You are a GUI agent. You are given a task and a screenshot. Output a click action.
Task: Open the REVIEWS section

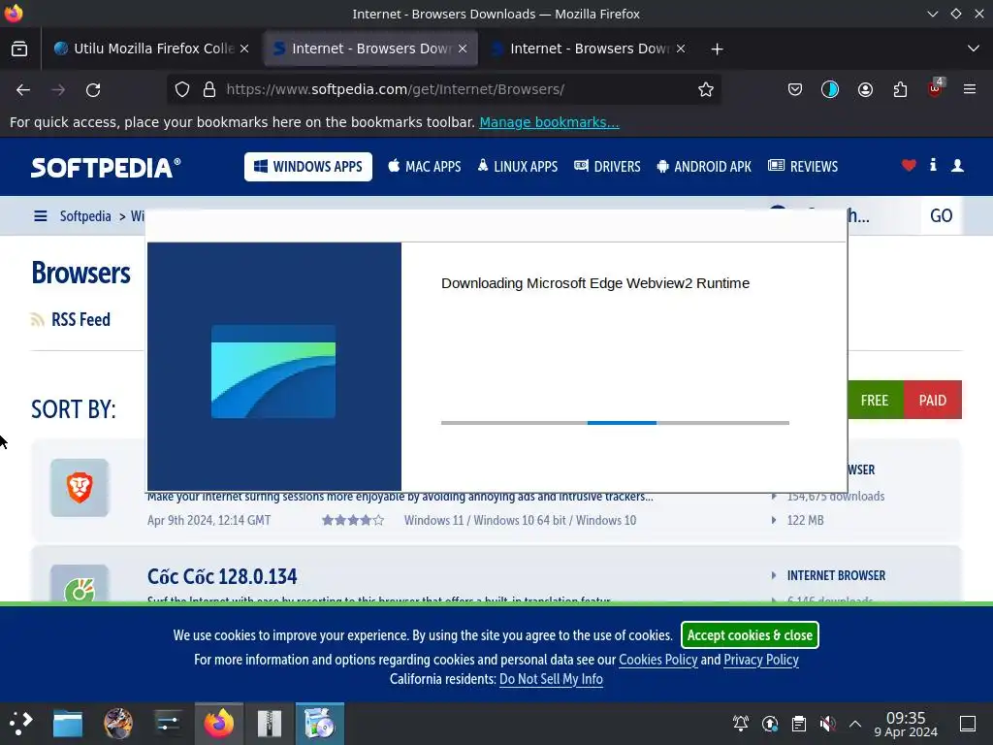803,167
